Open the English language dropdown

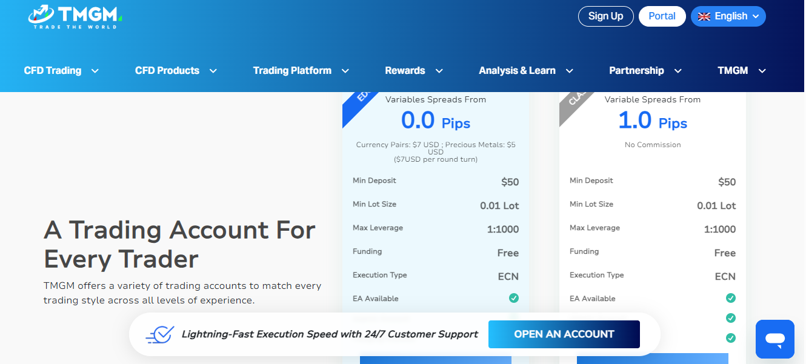point(728,16)
